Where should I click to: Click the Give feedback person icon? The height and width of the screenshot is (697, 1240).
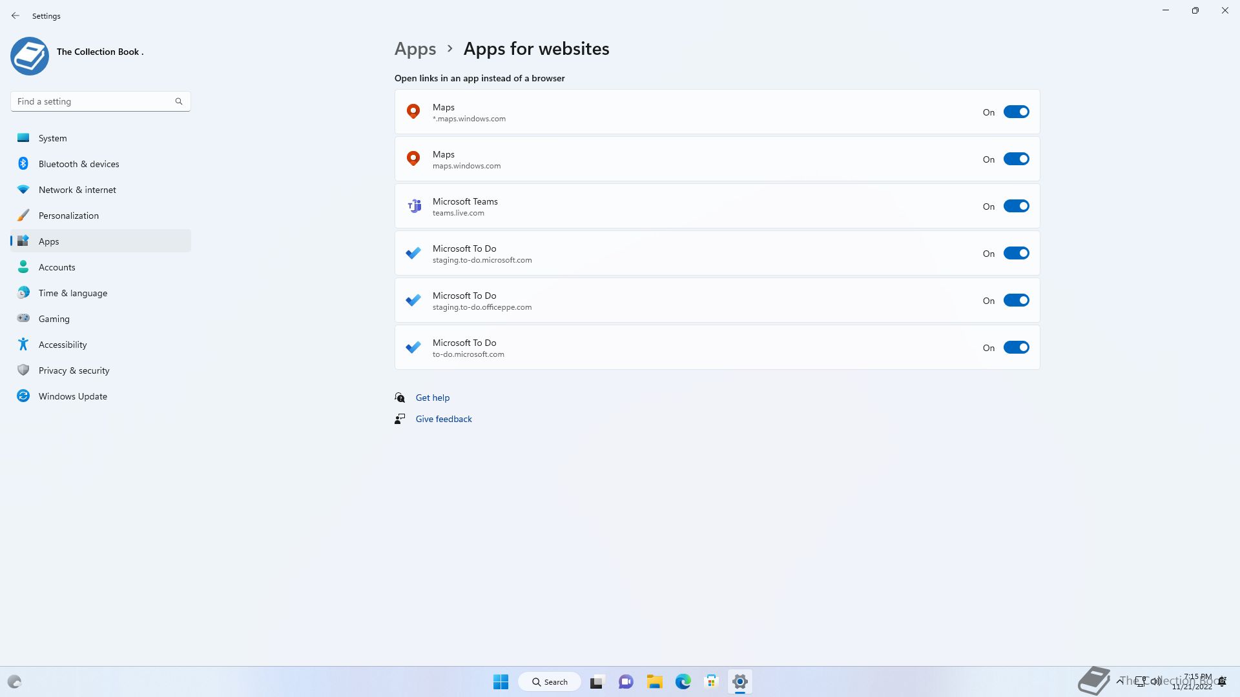pos(400,419)
